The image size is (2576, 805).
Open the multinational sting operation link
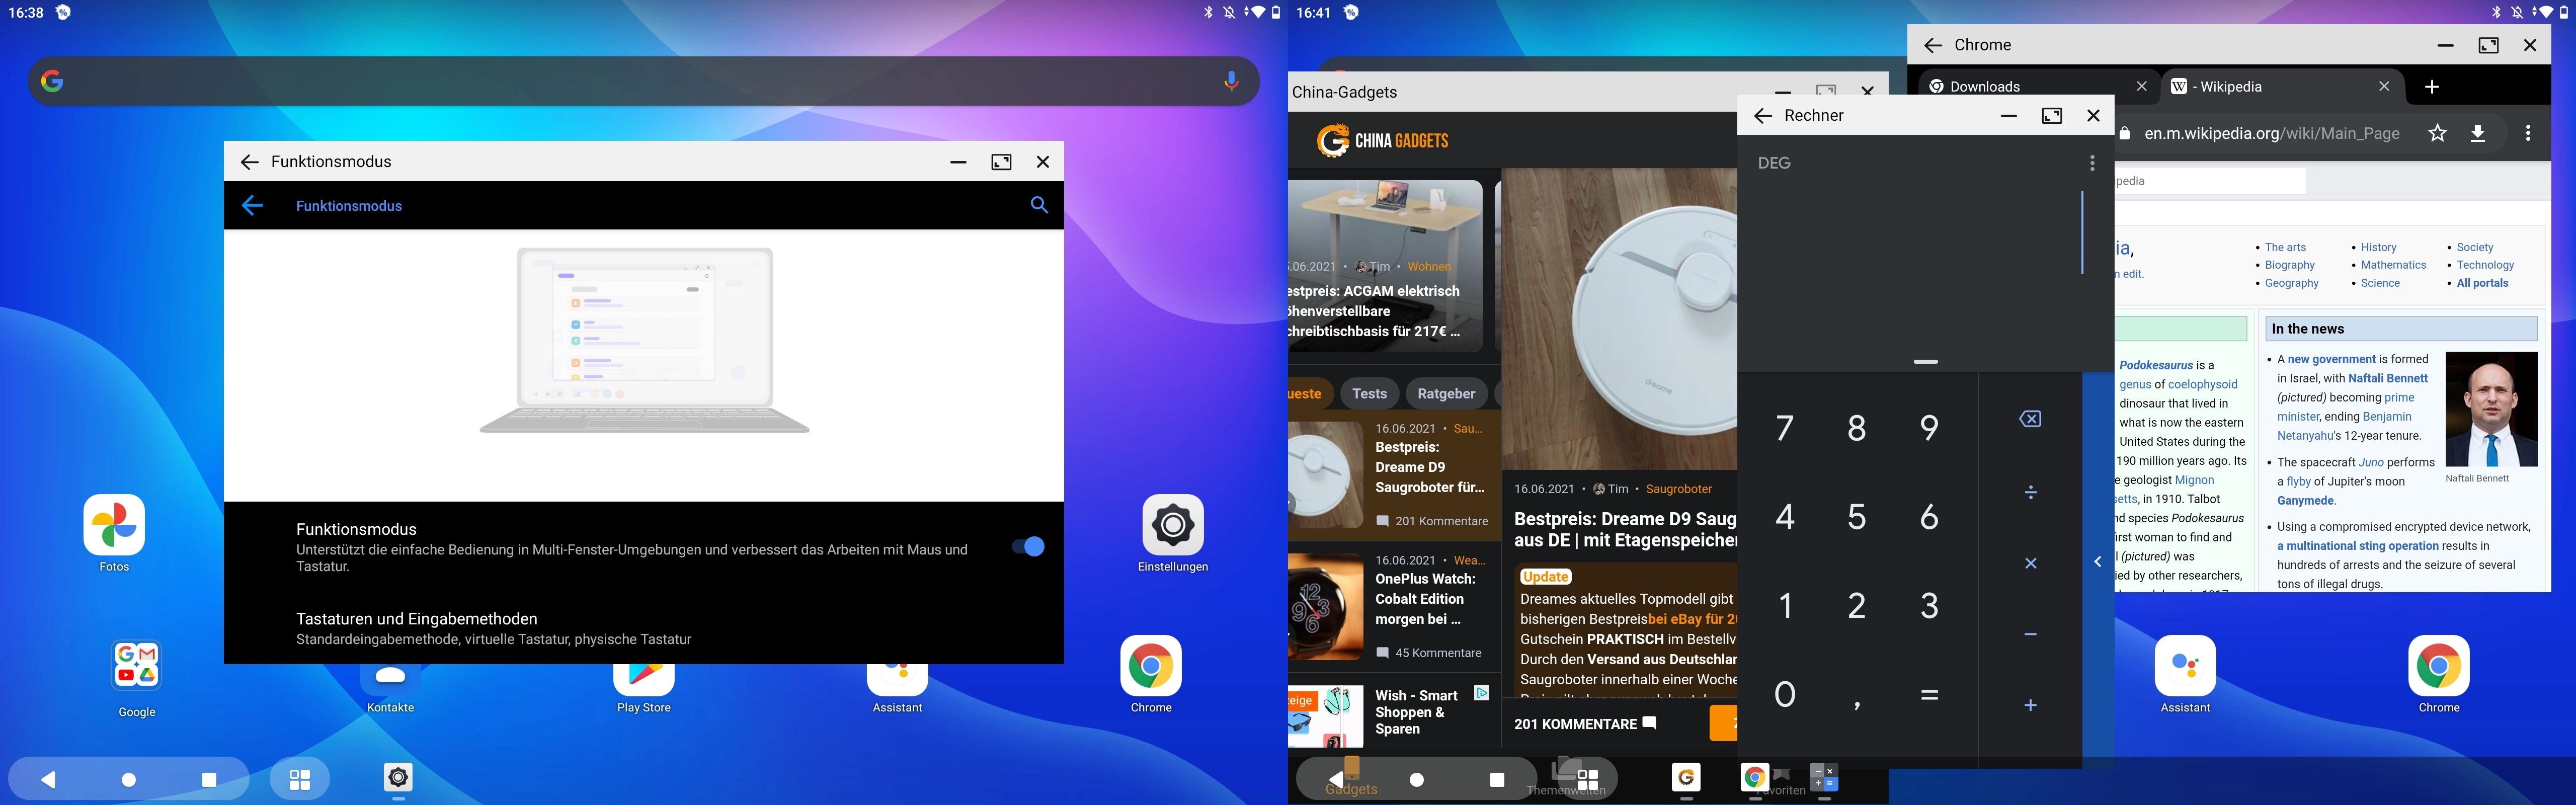[x=2358, y=546]
